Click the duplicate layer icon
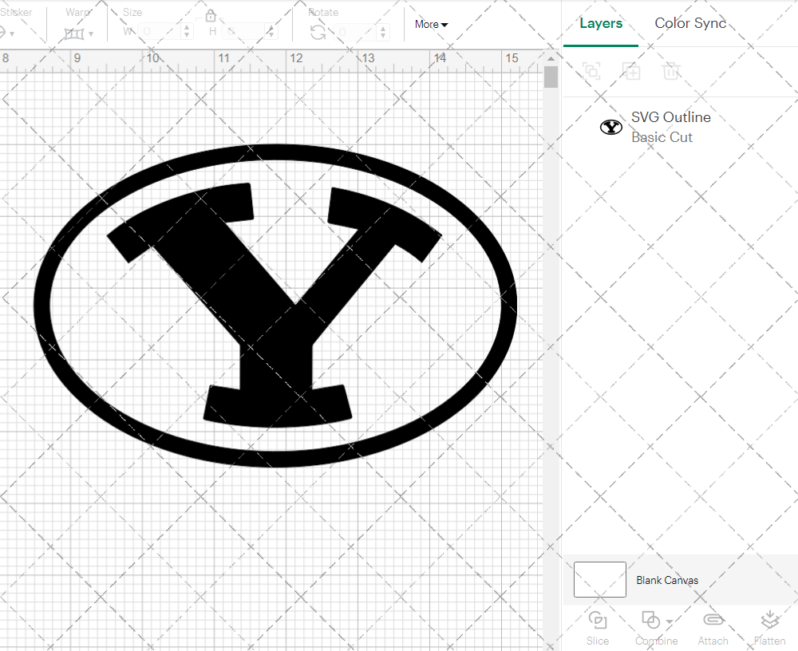 click(631, 71)
